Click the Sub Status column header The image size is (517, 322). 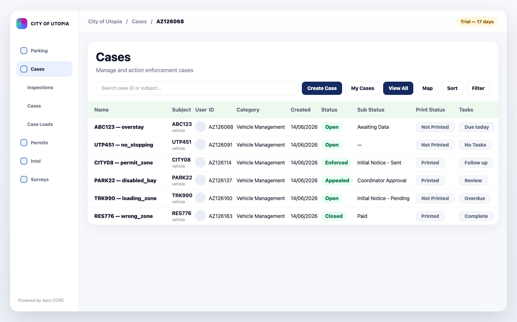371,110
